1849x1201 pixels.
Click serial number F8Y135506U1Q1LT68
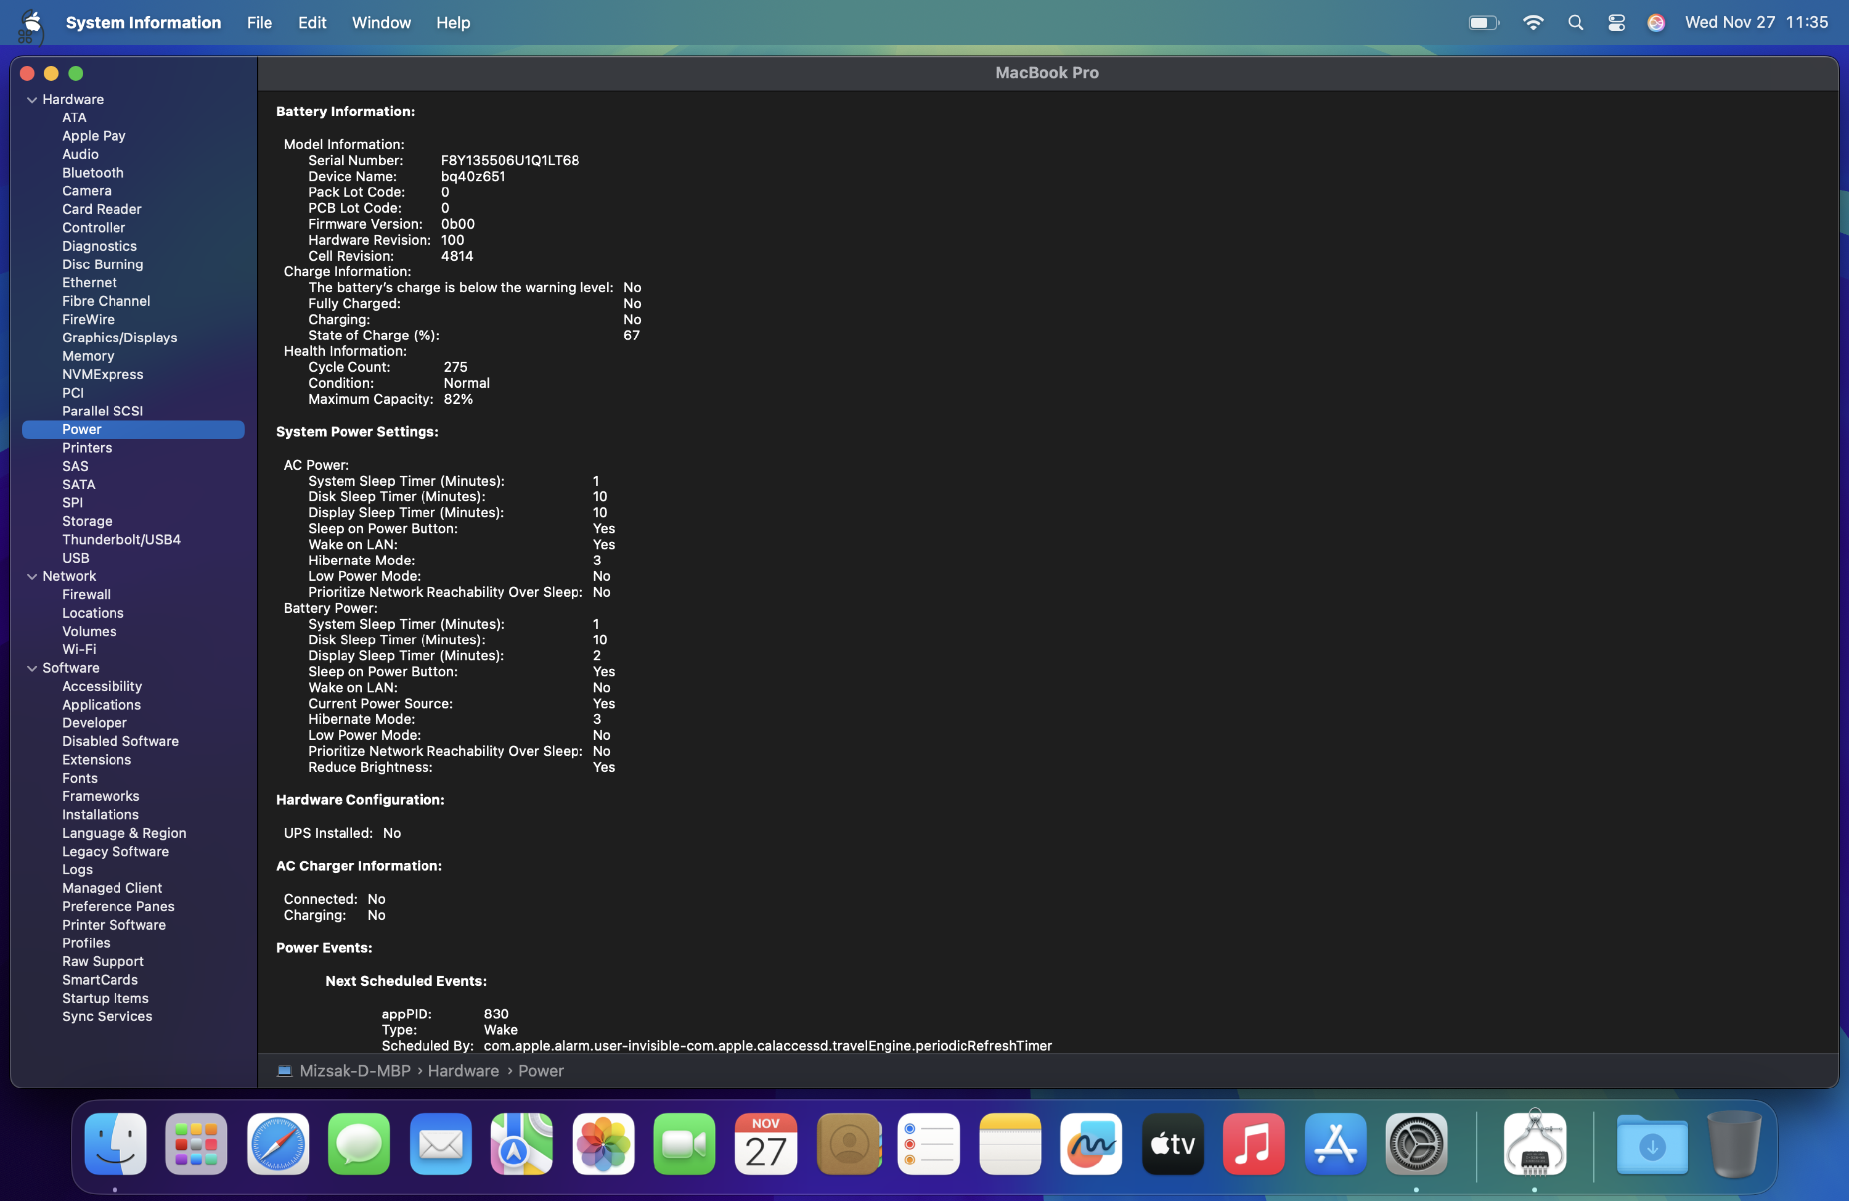click(x=510, y=160)
